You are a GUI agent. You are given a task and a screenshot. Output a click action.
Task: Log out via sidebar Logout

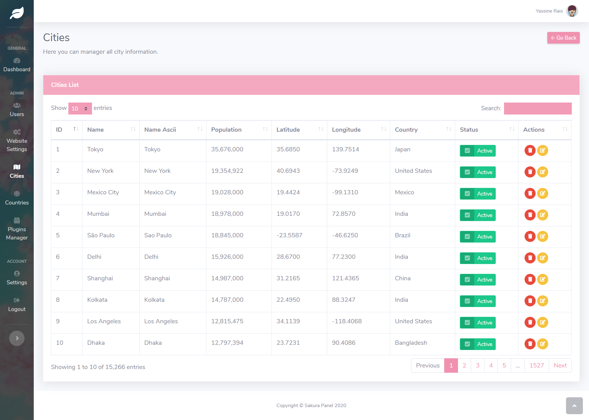pos(17,305)
